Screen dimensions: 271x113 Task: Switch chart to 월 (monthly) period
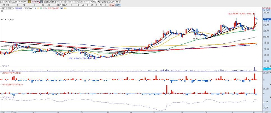(x=47, y=2)
